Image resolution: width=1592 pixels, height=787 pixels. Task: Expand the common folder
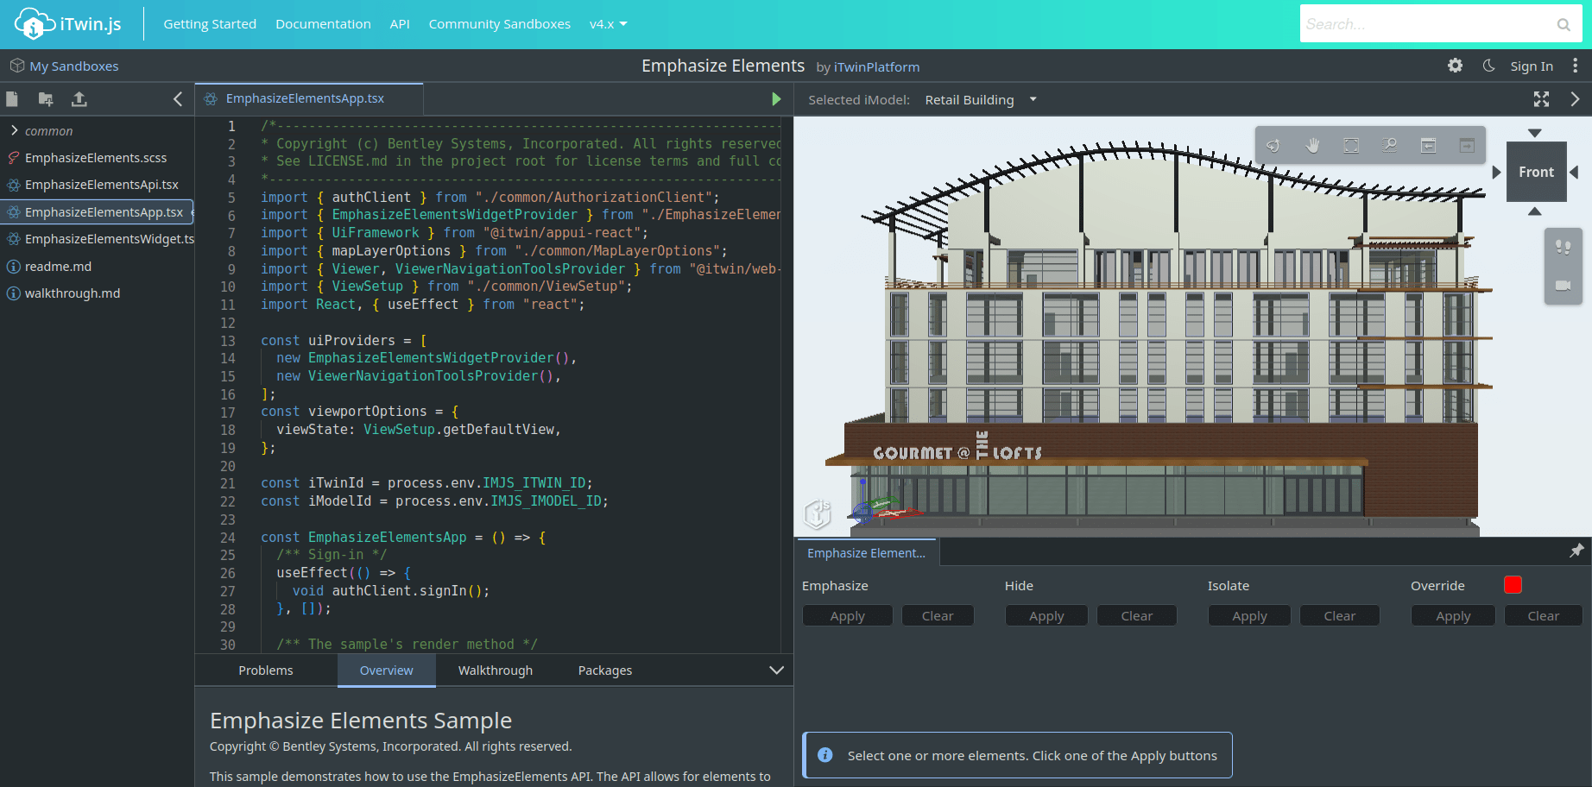[x=97, y=131]
